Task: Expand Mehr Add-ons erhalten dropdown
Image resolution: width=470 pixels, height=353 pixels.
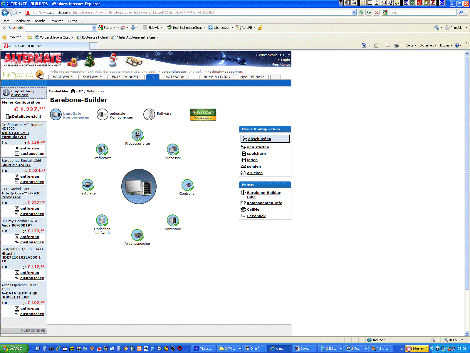Action: pyautogui.click(x=157, y=37)
